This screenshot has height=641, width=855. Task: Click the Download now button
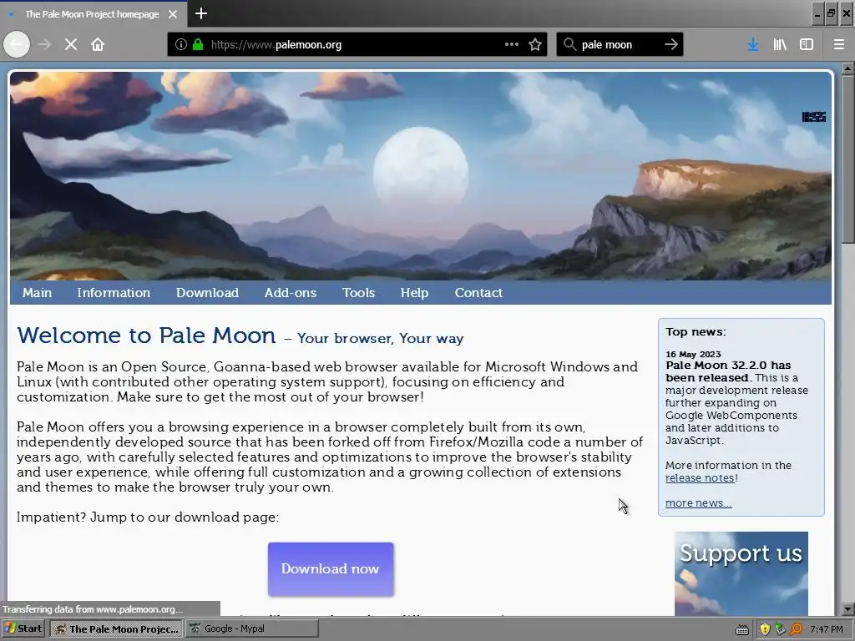click(x=331, y=568)
